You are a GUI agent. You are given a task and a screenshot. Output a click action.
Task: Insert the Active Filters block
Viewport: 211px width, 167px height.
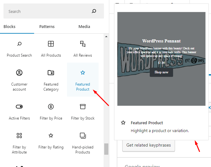19,111
